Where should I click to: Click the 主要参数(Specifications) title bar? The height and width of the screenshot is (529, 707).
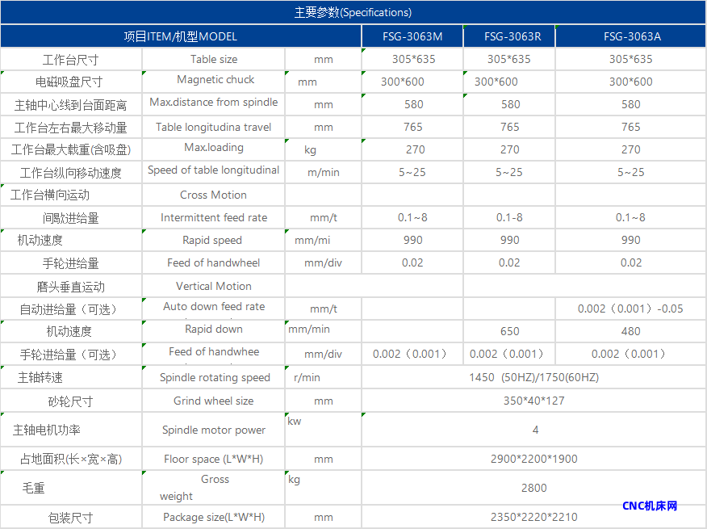pyautogui.click(x=353, y=12)
